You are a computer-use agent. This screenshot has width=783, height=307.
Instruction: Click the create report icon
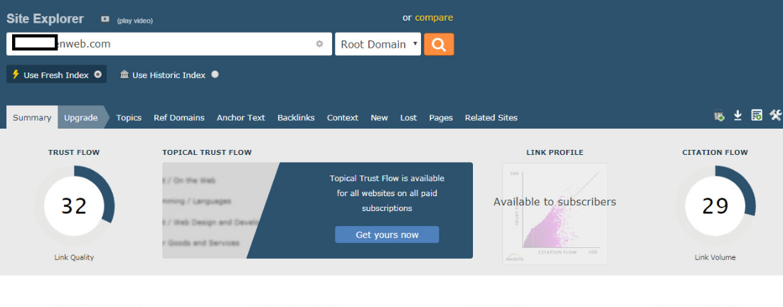point(757,116)
